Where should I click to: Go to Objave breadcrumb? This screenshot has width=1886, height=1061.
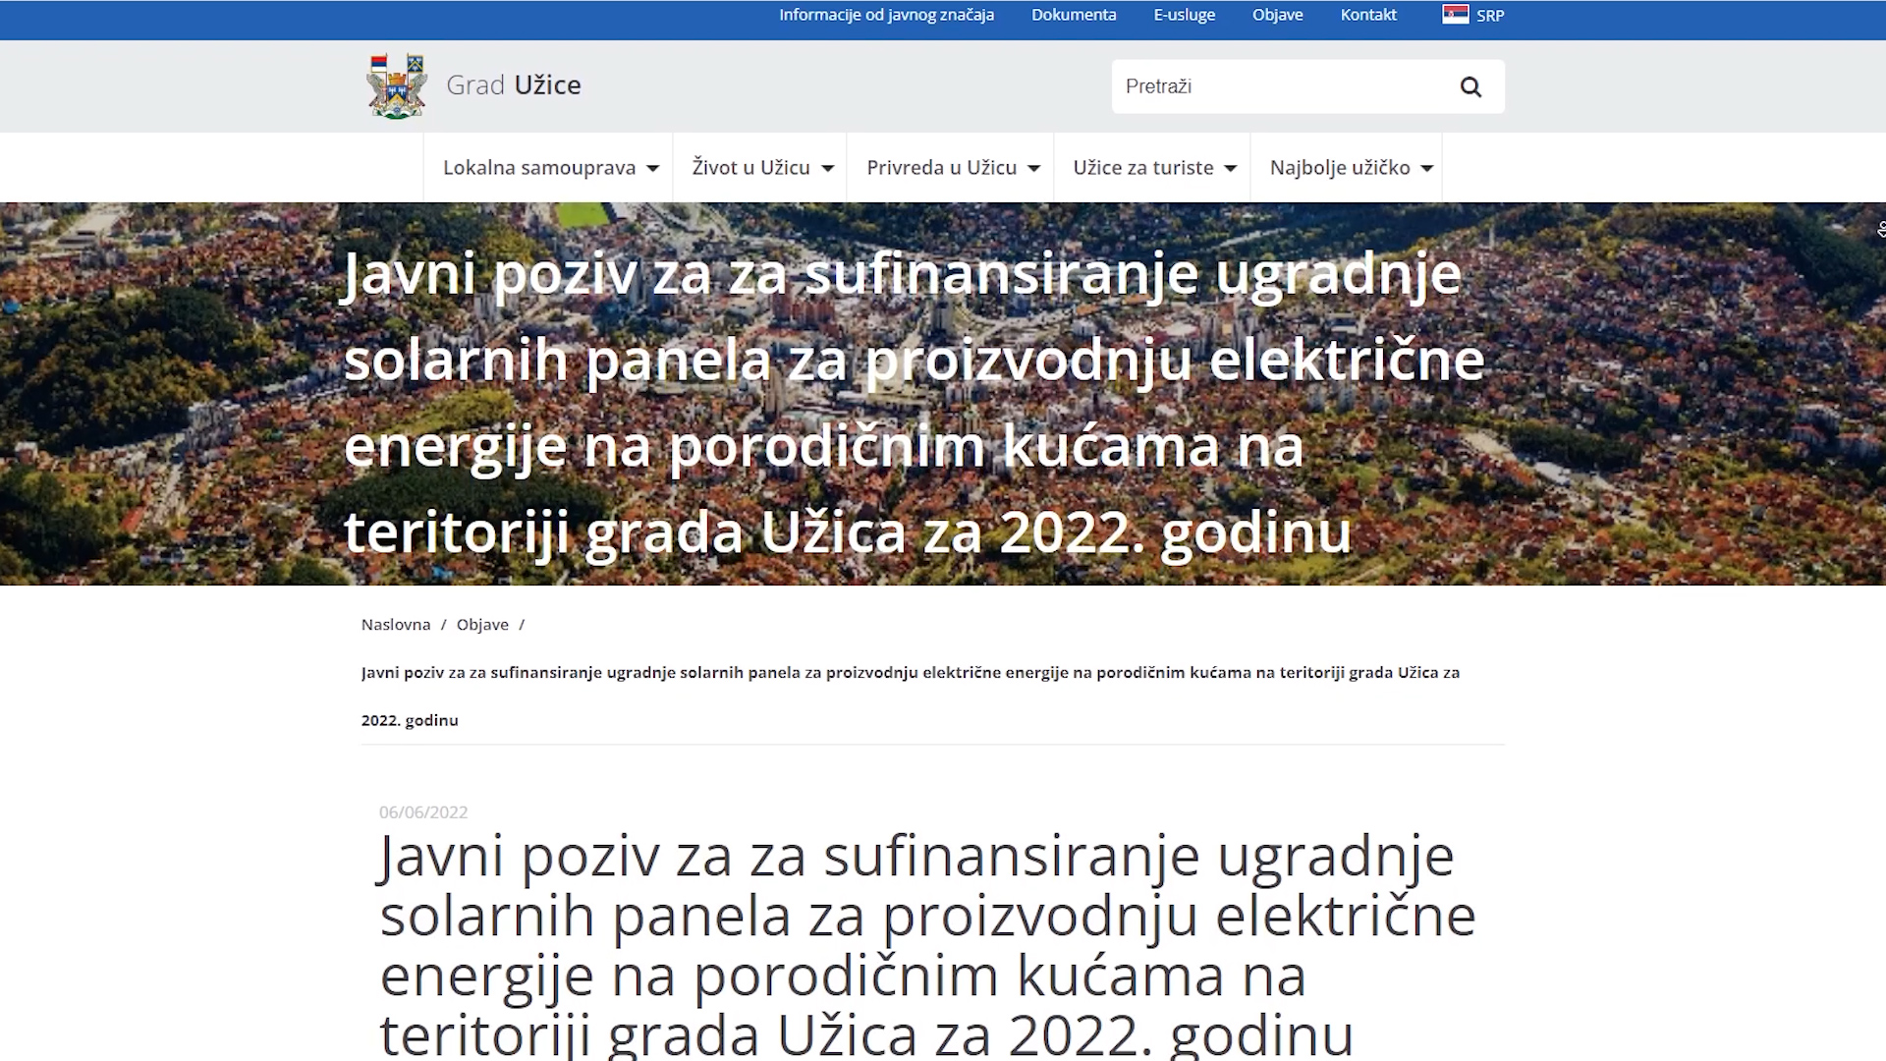pos(482,625)
